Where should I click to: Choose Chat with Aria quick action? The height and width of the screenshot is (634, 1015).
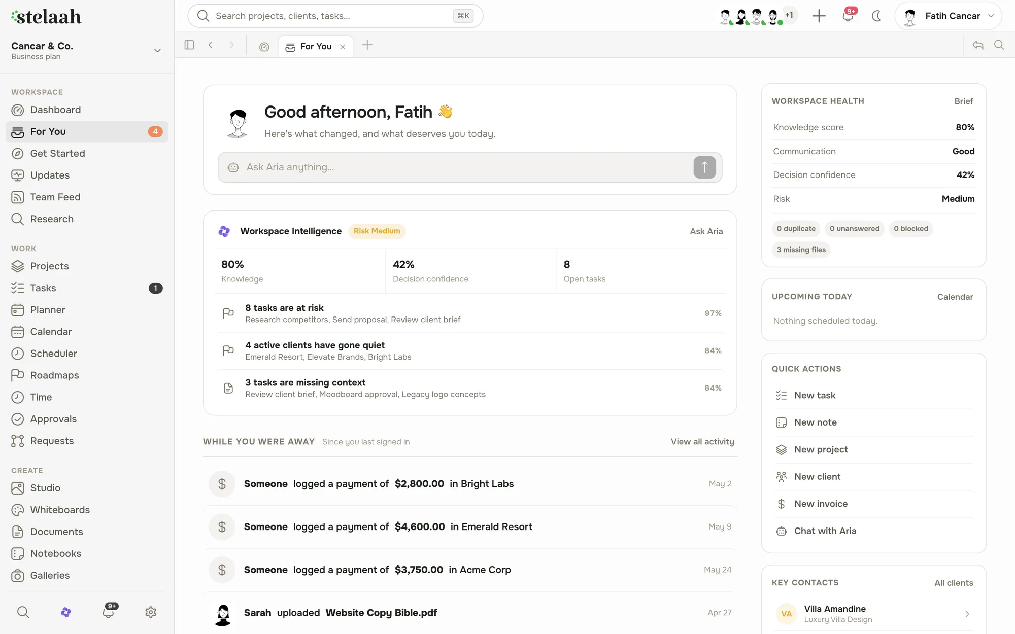tap(873, 531)
